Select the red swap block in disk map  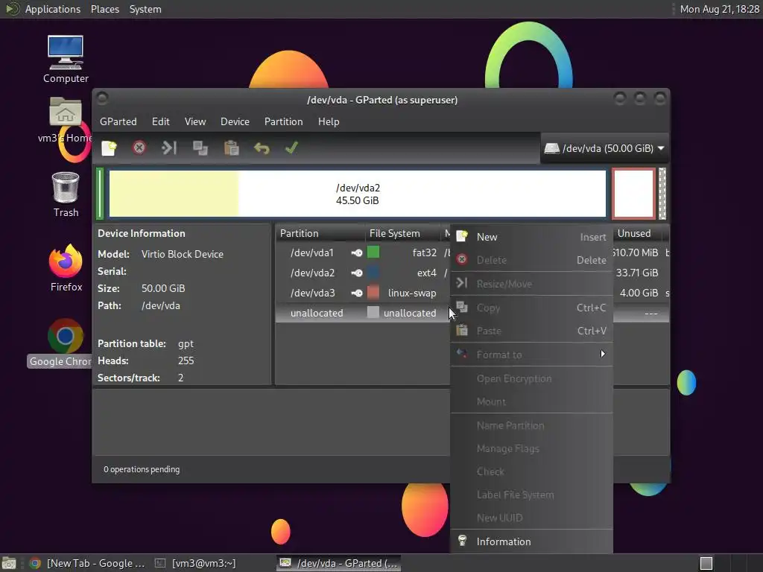[633, 194]
